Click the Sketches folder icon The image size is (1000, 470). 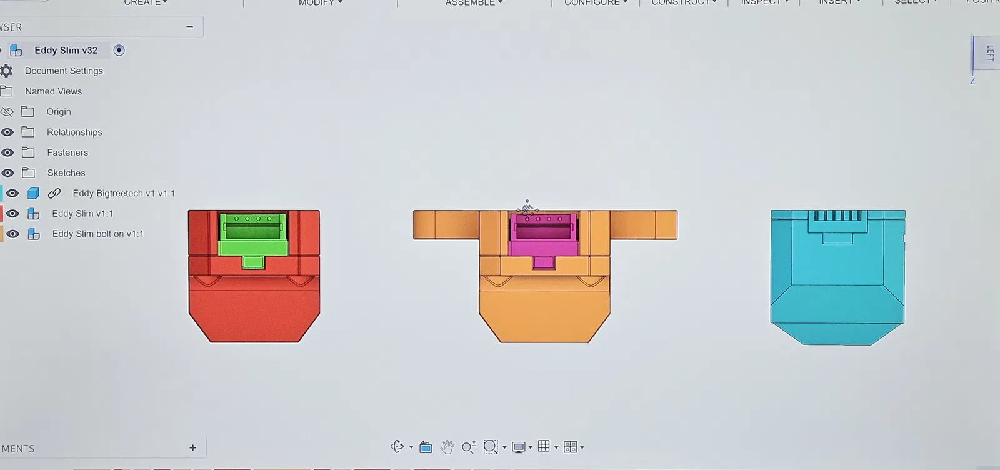click(x=28, y=172)
